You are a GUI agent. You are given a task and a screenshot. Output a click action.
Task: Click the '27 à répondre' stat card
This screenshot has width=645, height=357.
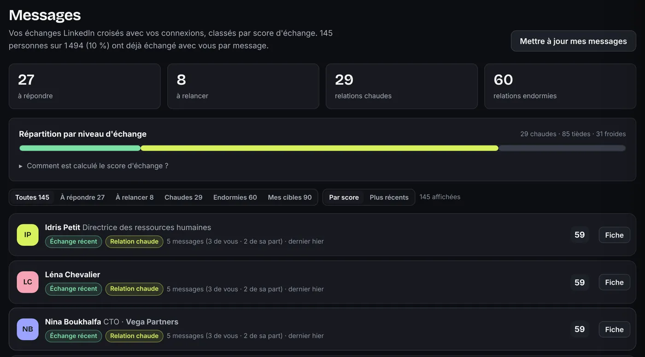pos(85,86)
